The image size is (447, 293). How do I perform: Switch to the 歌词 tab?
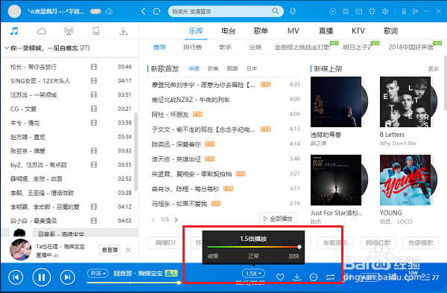tap(391, 30)
